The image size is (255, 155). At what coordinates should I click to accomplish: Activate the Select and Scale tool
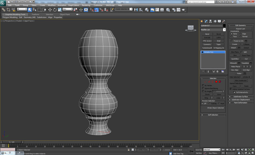click(60, 10)
